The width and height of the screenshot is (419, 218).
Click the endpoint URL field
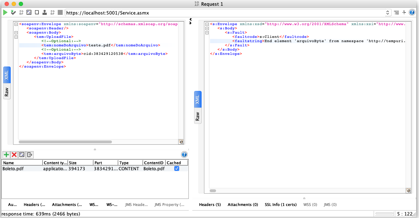coord(225,13)
